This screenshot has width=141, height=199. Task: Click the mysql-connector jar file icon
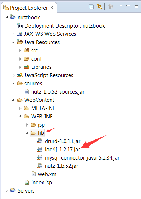pyautogui.click(x=40, y=157)
